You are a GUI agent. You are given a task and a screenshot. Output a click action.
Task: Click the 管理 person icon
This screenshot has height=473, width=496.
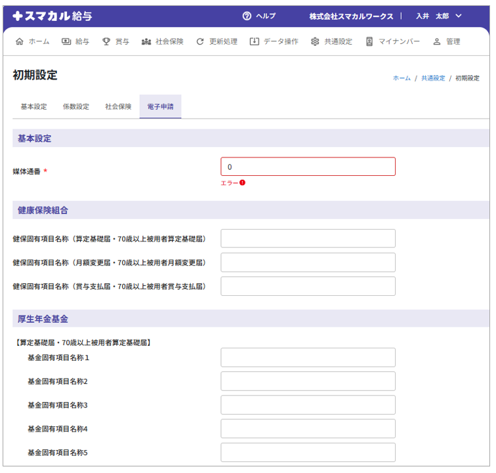[437, 41]
